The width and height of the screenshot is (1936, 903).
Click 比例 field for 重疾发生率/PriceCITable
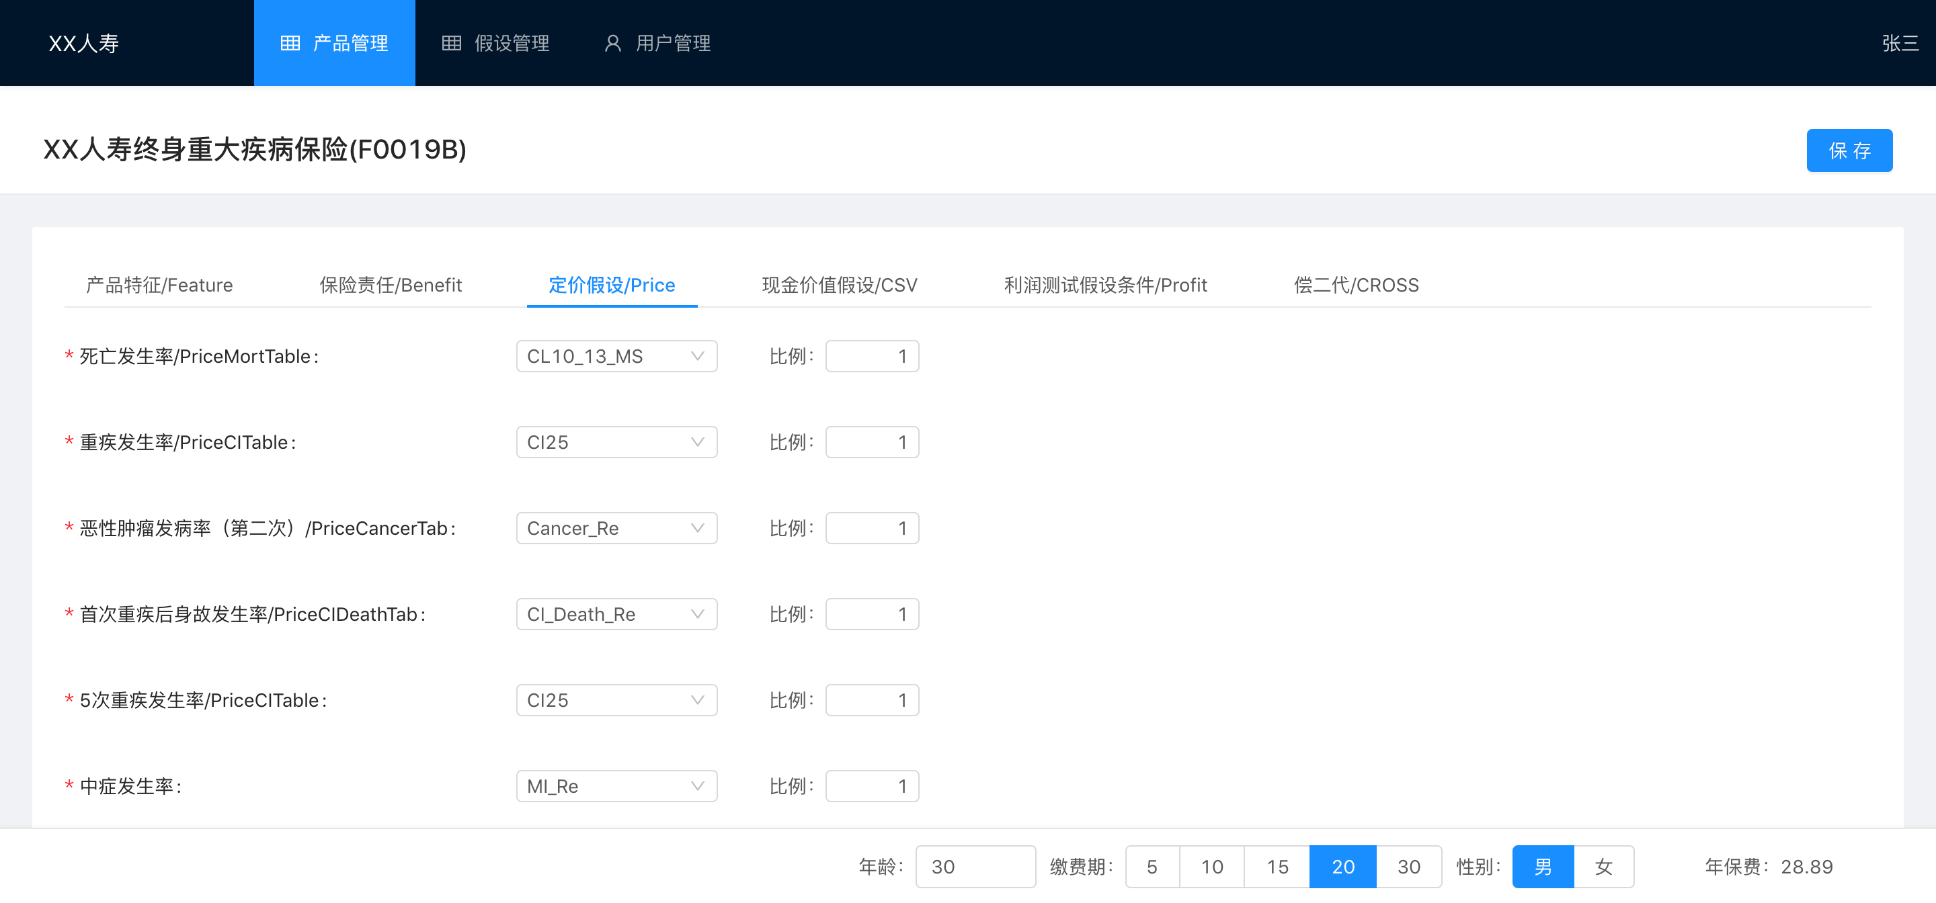click(x=872, y=443)
